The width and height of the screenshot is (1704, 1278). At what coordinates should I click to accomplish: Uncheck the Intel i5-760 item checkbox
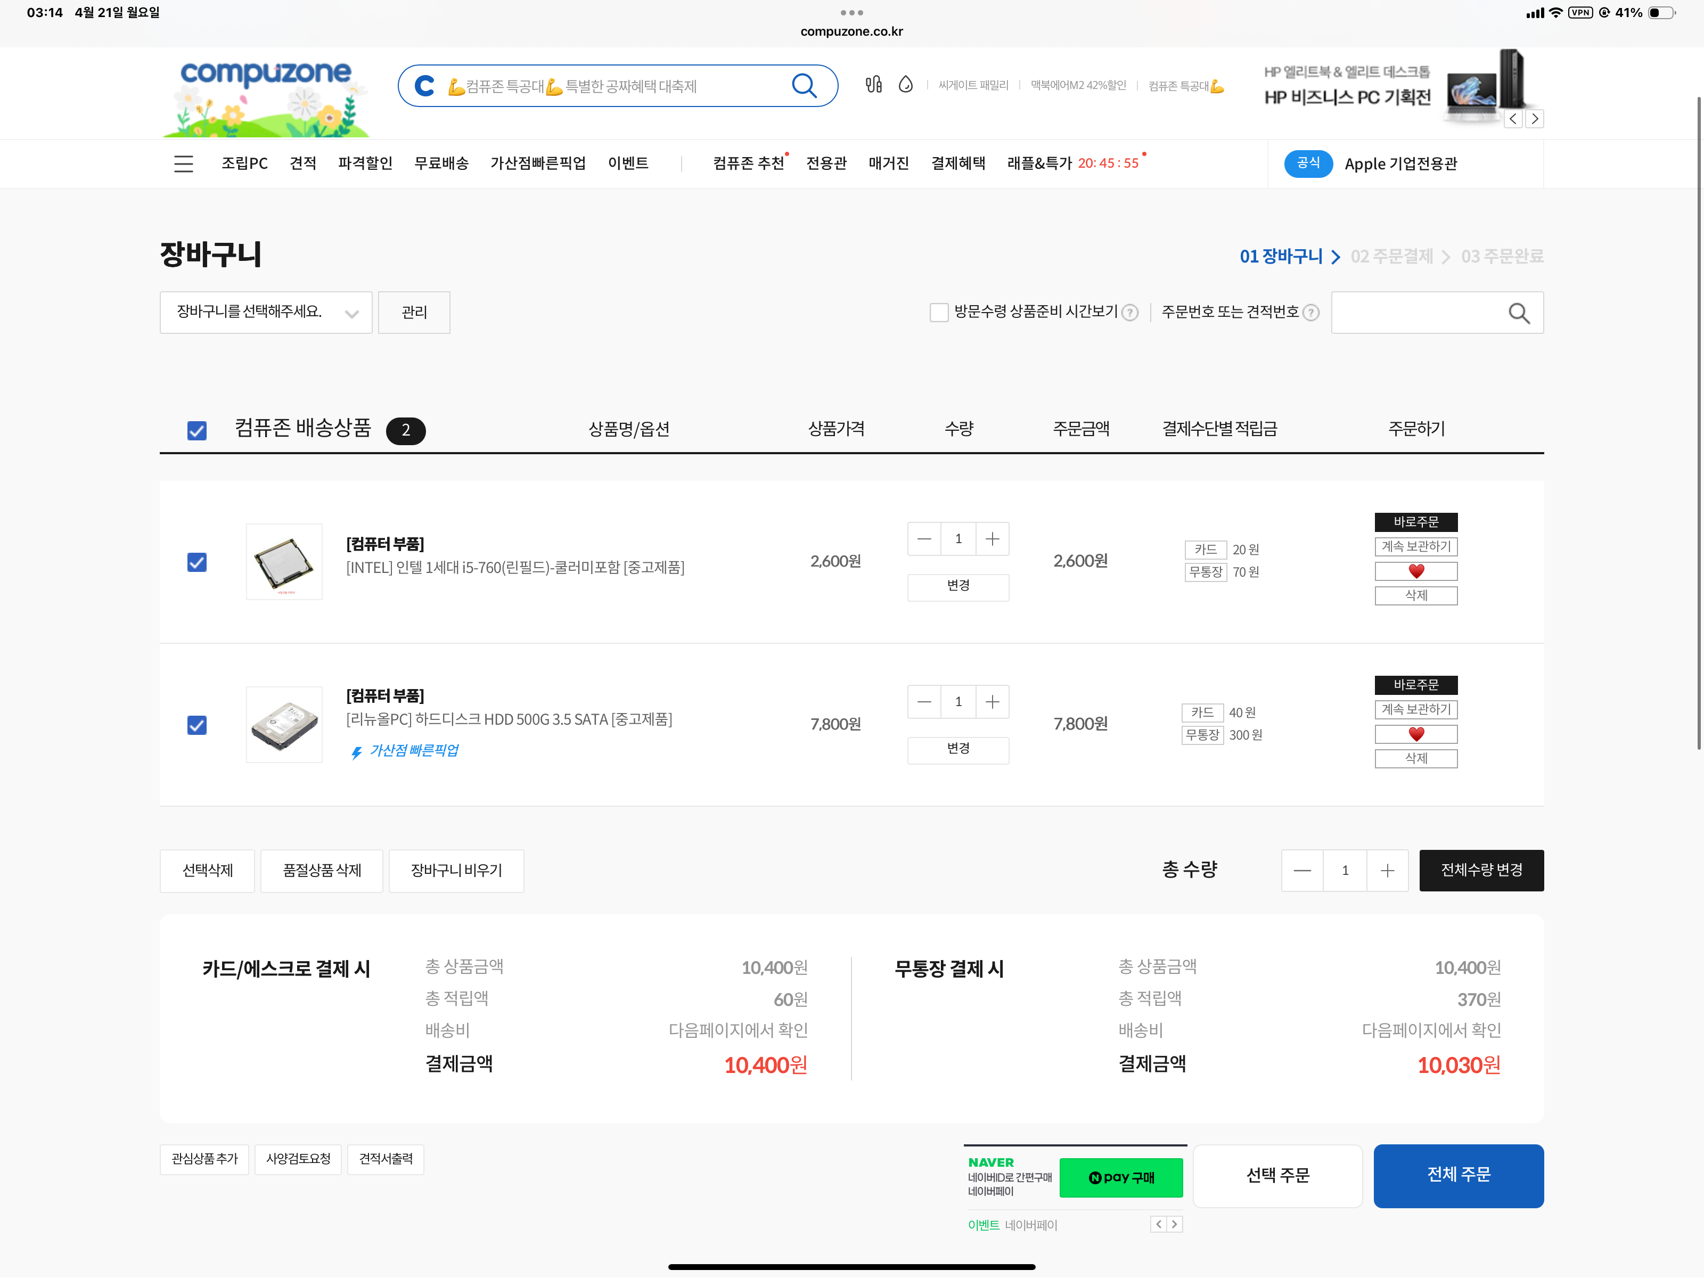click(197, 562)
